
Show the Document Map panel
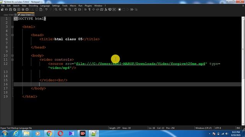(102, 10)
